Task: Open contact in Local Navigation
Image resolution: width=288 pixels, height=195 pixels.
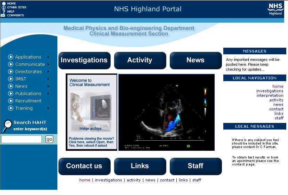Action: tap(276, 109)
